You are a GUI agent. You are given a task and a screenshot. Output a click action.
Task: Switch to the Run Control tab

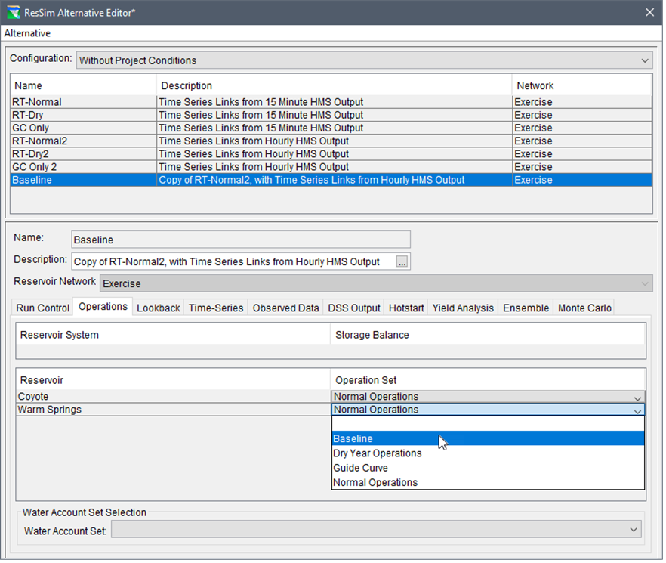(42, 309)
